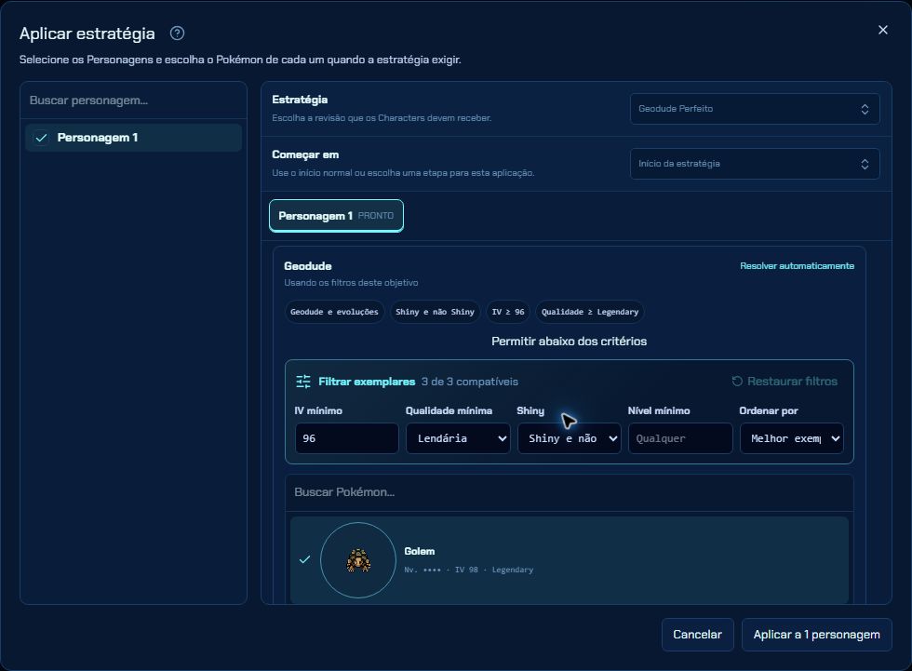912x671 pixels.
Task: Open the help icon beside Aplicar estratégia
Action: [178, 34]
